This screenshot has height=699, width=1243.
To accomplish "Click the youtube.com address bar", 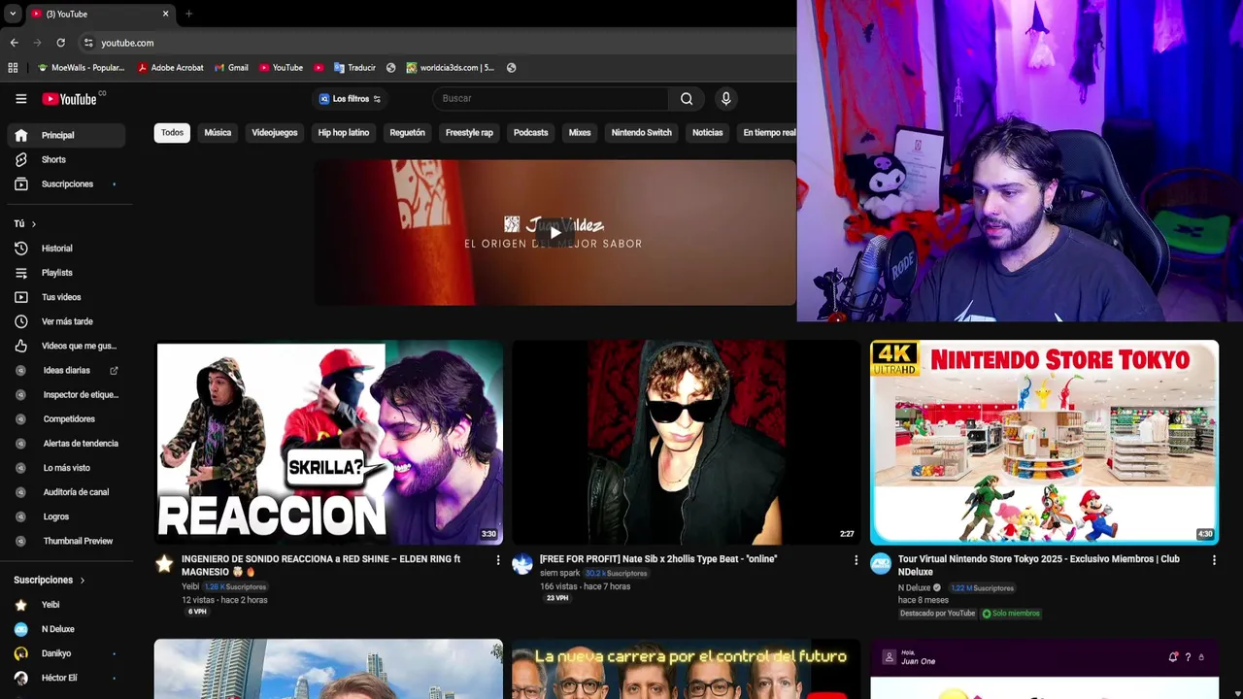I will (x=437, y=43).
